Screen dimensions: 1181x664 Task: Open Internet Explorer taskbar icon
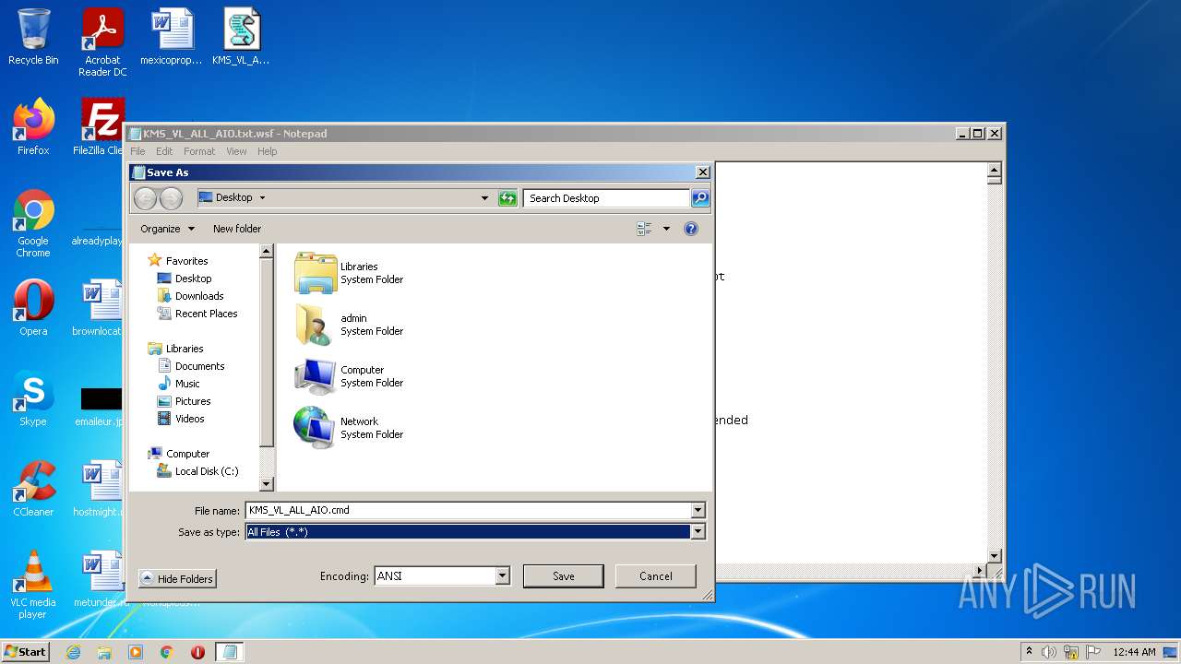pyautogui.click(x=73, y=652)
